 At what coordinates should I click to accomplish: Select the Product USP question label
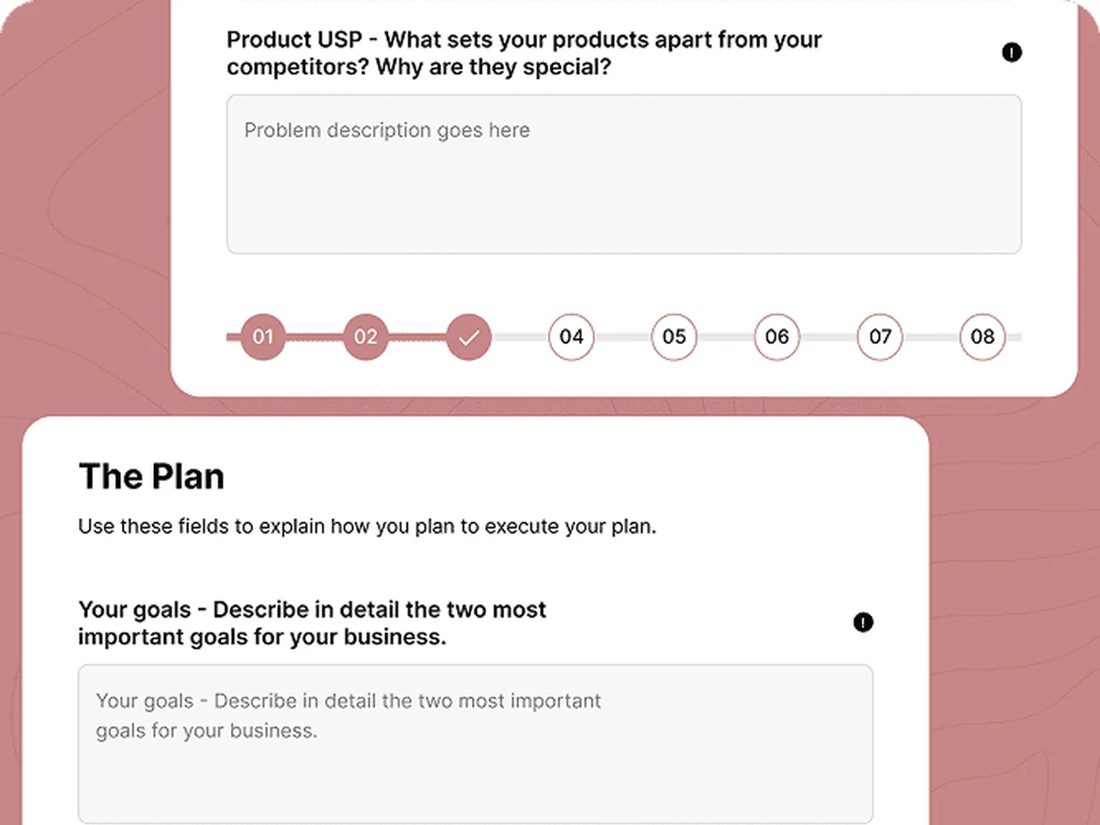coord(524,53)
